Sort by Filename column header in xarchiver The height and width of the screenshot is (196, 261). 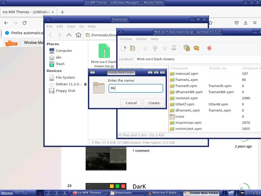coord(179,68)
